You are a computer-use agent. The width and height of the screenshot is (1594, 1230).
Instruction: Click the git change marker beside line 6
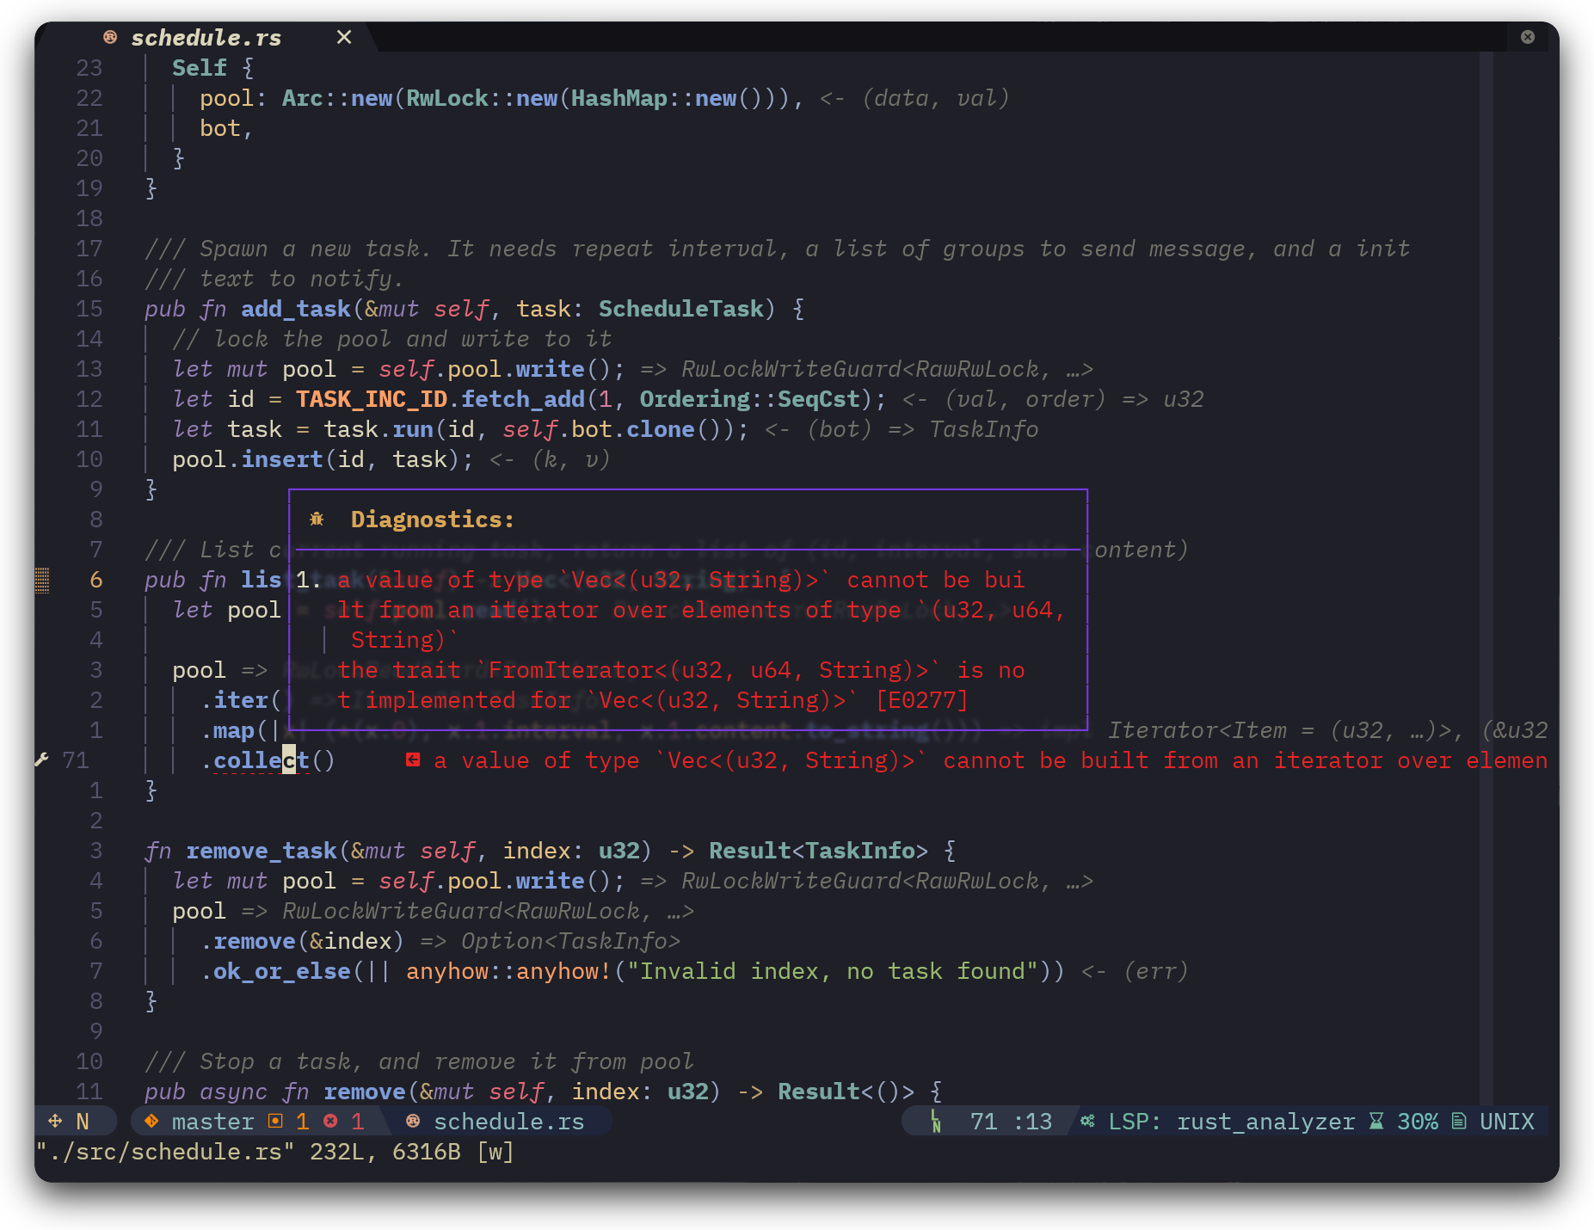[x=41, y=580]
